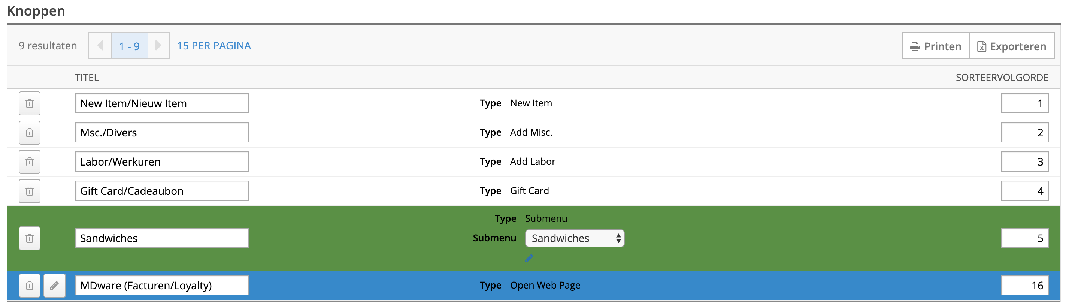Click the Gift Card/Cadeaubon title field
Image resolution: width=1069 pixels, height=302 pixels.
[162, 191]
